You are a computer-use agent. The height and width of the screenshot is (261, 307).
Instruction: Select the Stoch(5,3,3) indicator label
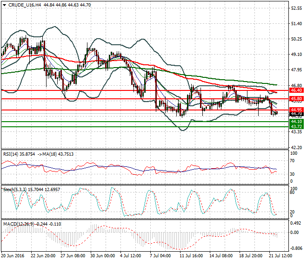15,190
